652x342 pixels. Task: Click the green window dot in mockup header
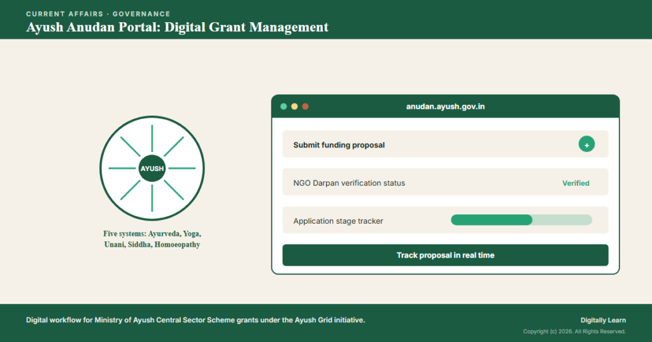tap(283, 107)
